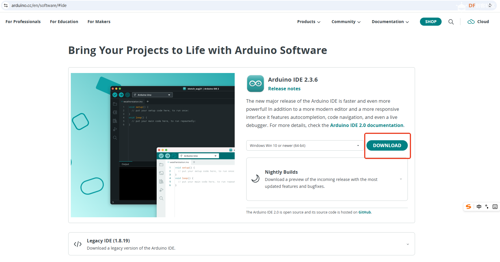This screenshot has width=500, height=262.
Task: Go to For Education
Action: 64,22
